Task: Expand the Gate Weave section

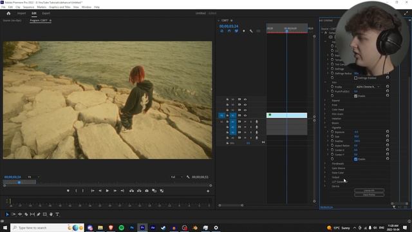Action: (325, 168)
